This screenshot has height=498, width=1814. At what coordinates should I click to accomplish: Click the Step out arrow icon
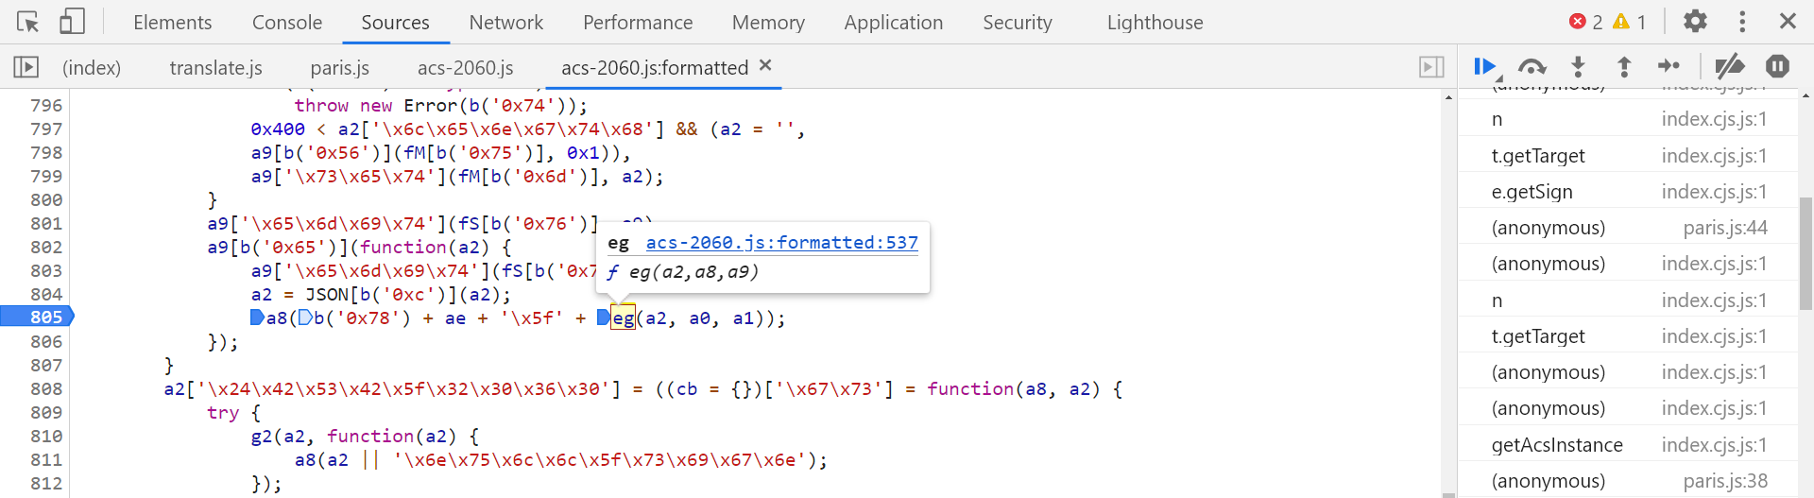point(1624,66)
